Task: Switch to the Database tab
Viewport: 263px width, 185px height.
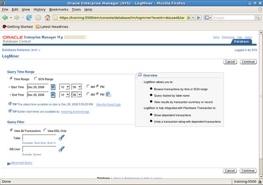Action: 241,41
